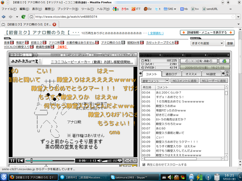Switch to the 過去ログ tab
The width and height of the screenshot is (242, 181).
pos(171,74)
